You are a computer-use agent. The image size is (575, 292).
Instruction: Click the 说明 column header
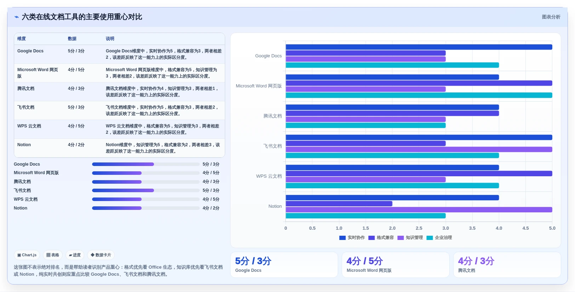pyautogui.click(x=110, y=39)
